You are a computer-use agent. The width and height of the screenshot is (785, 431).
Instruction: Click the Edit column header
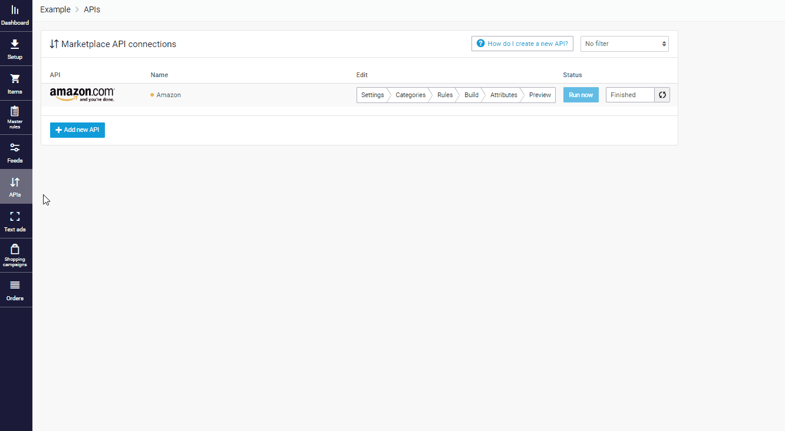[x=362, y=75]
